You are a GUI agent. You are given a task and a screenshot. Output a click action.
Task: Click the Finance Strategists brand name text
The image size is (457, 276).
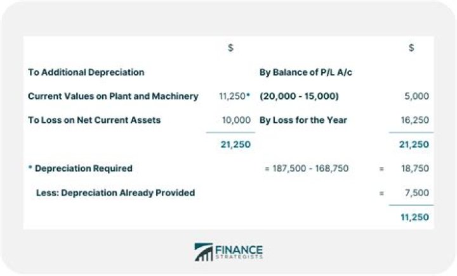(x=239, y=252)
